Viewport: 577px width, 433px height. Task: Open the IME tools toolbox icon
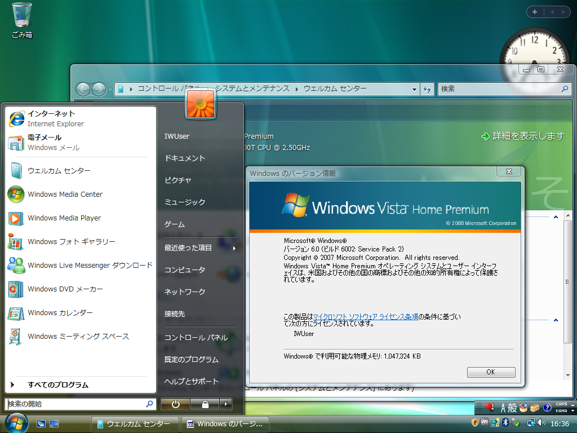(535, 408)
